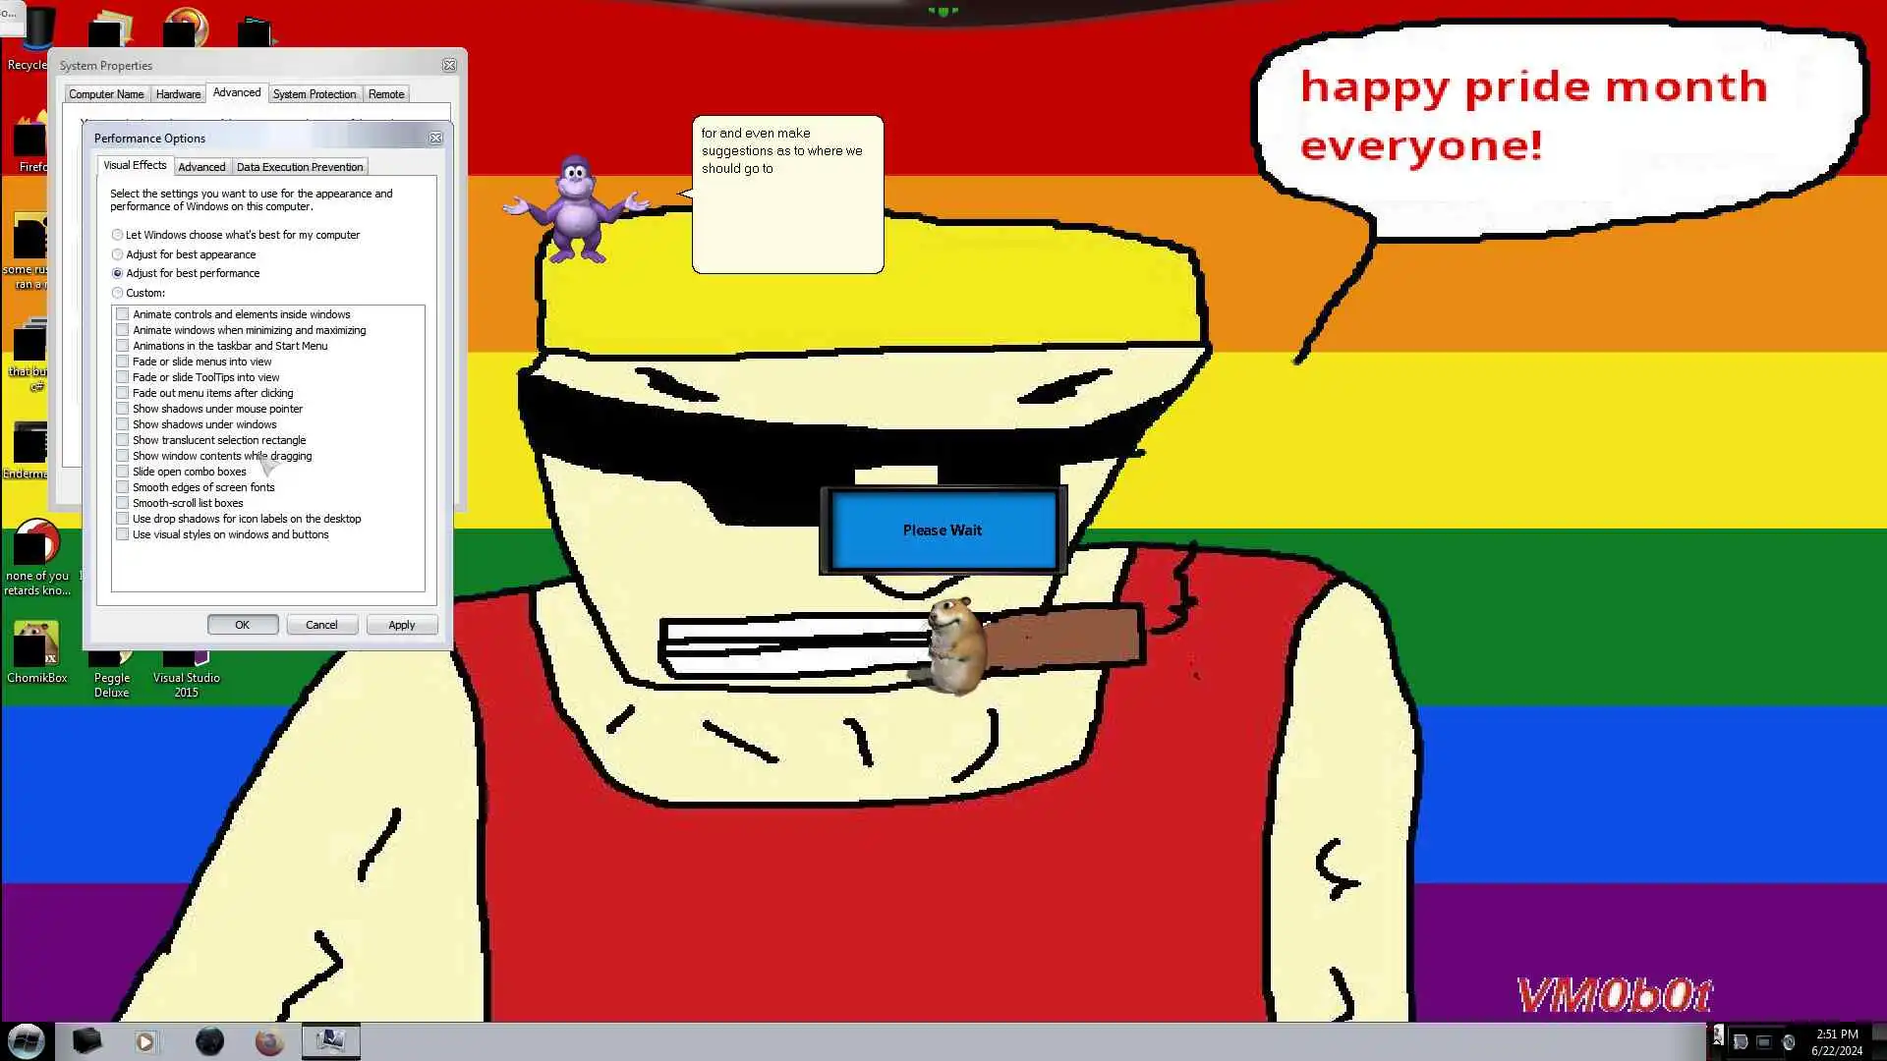Check Show shadows under windows
This screenshot has width=1887, height=1061.
(123, 424)
